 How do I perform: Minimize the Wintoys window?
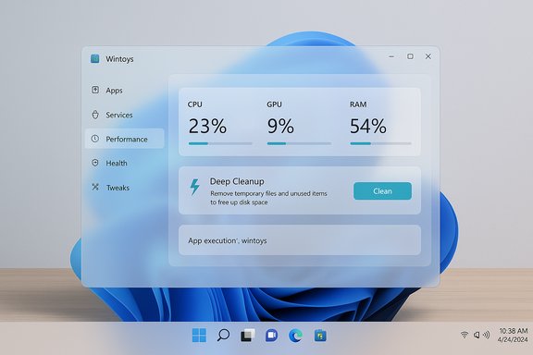[x=391, y=56]
